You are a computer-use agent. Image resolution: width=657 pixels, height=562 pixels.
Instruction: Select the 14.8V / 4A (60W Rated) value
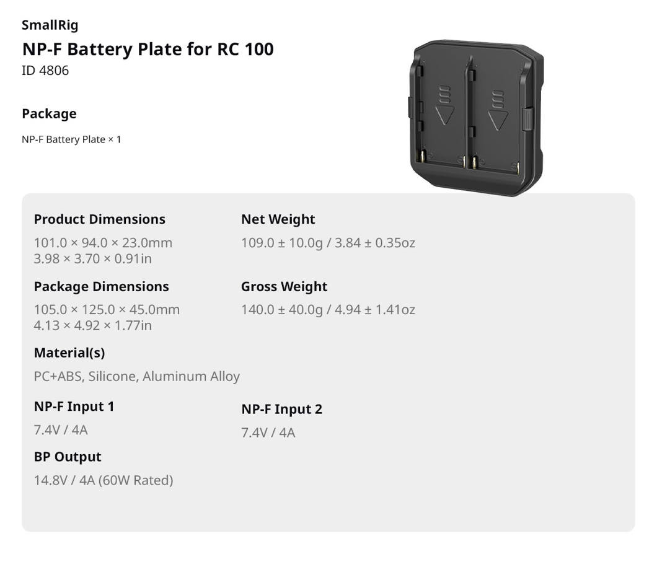coord(104,480)
